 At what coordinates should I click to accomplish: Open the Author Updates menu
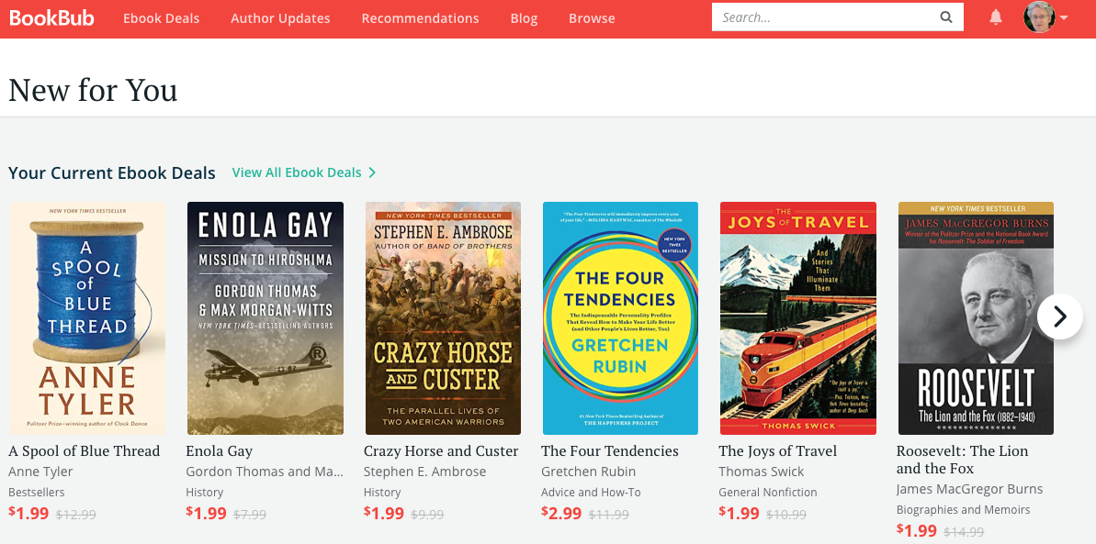point(280,18)
